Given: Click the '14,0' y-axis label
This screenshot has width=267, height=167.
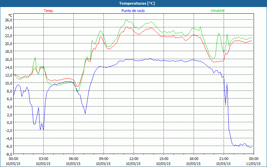Looking at the screenshot, I should (9, 67).
